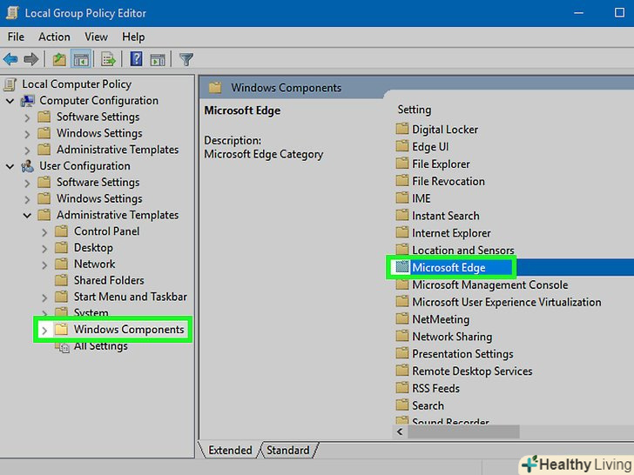Switch to the Extended tab

tap(230, 450)
